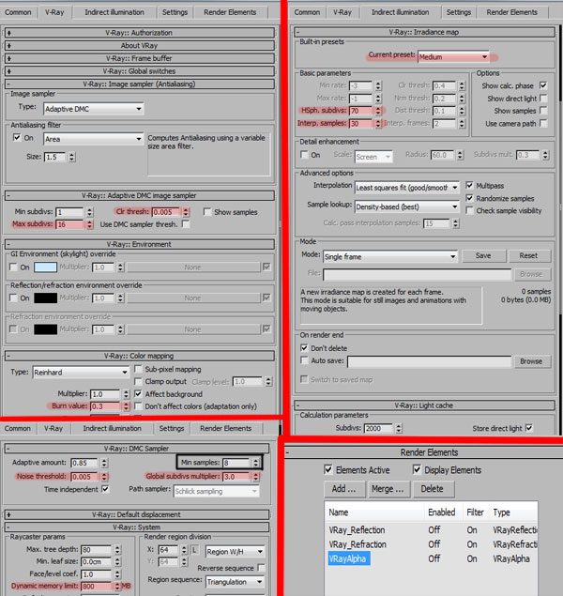The height and width of the screenshot is (596, 563).
Task: Click the Noise threshold 0.005 field
Action: point(84,477)
